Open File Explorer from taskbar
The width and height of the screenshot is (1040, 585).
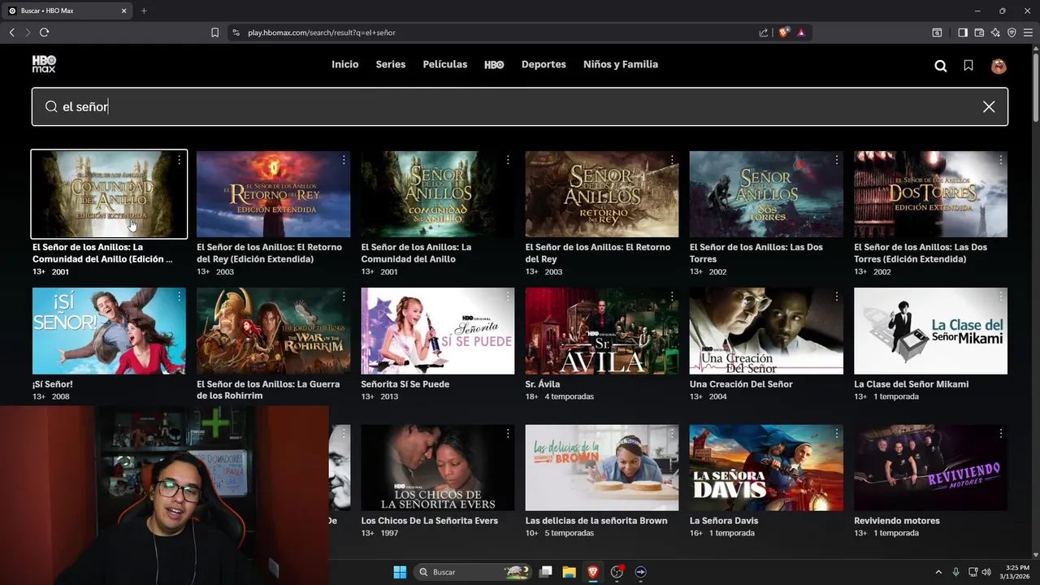pyautogui.click(x=569, y=572)
